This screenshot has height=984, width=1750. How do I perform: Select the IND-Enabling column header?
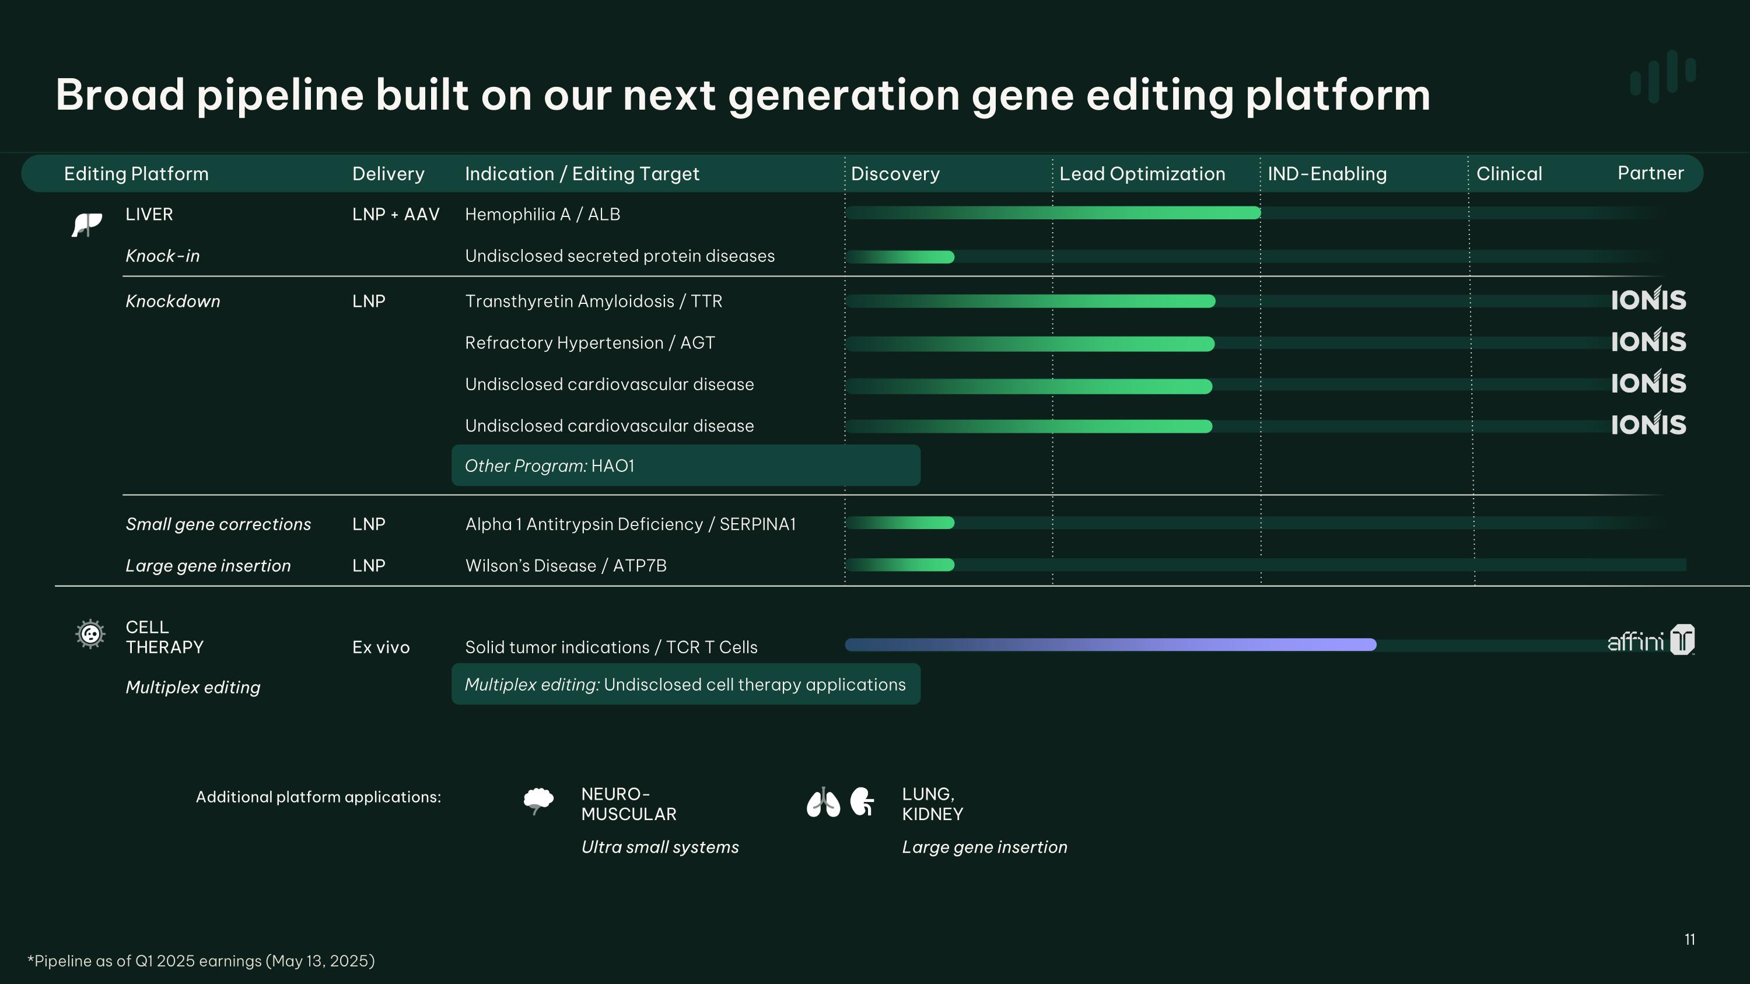click(1326, 174)
